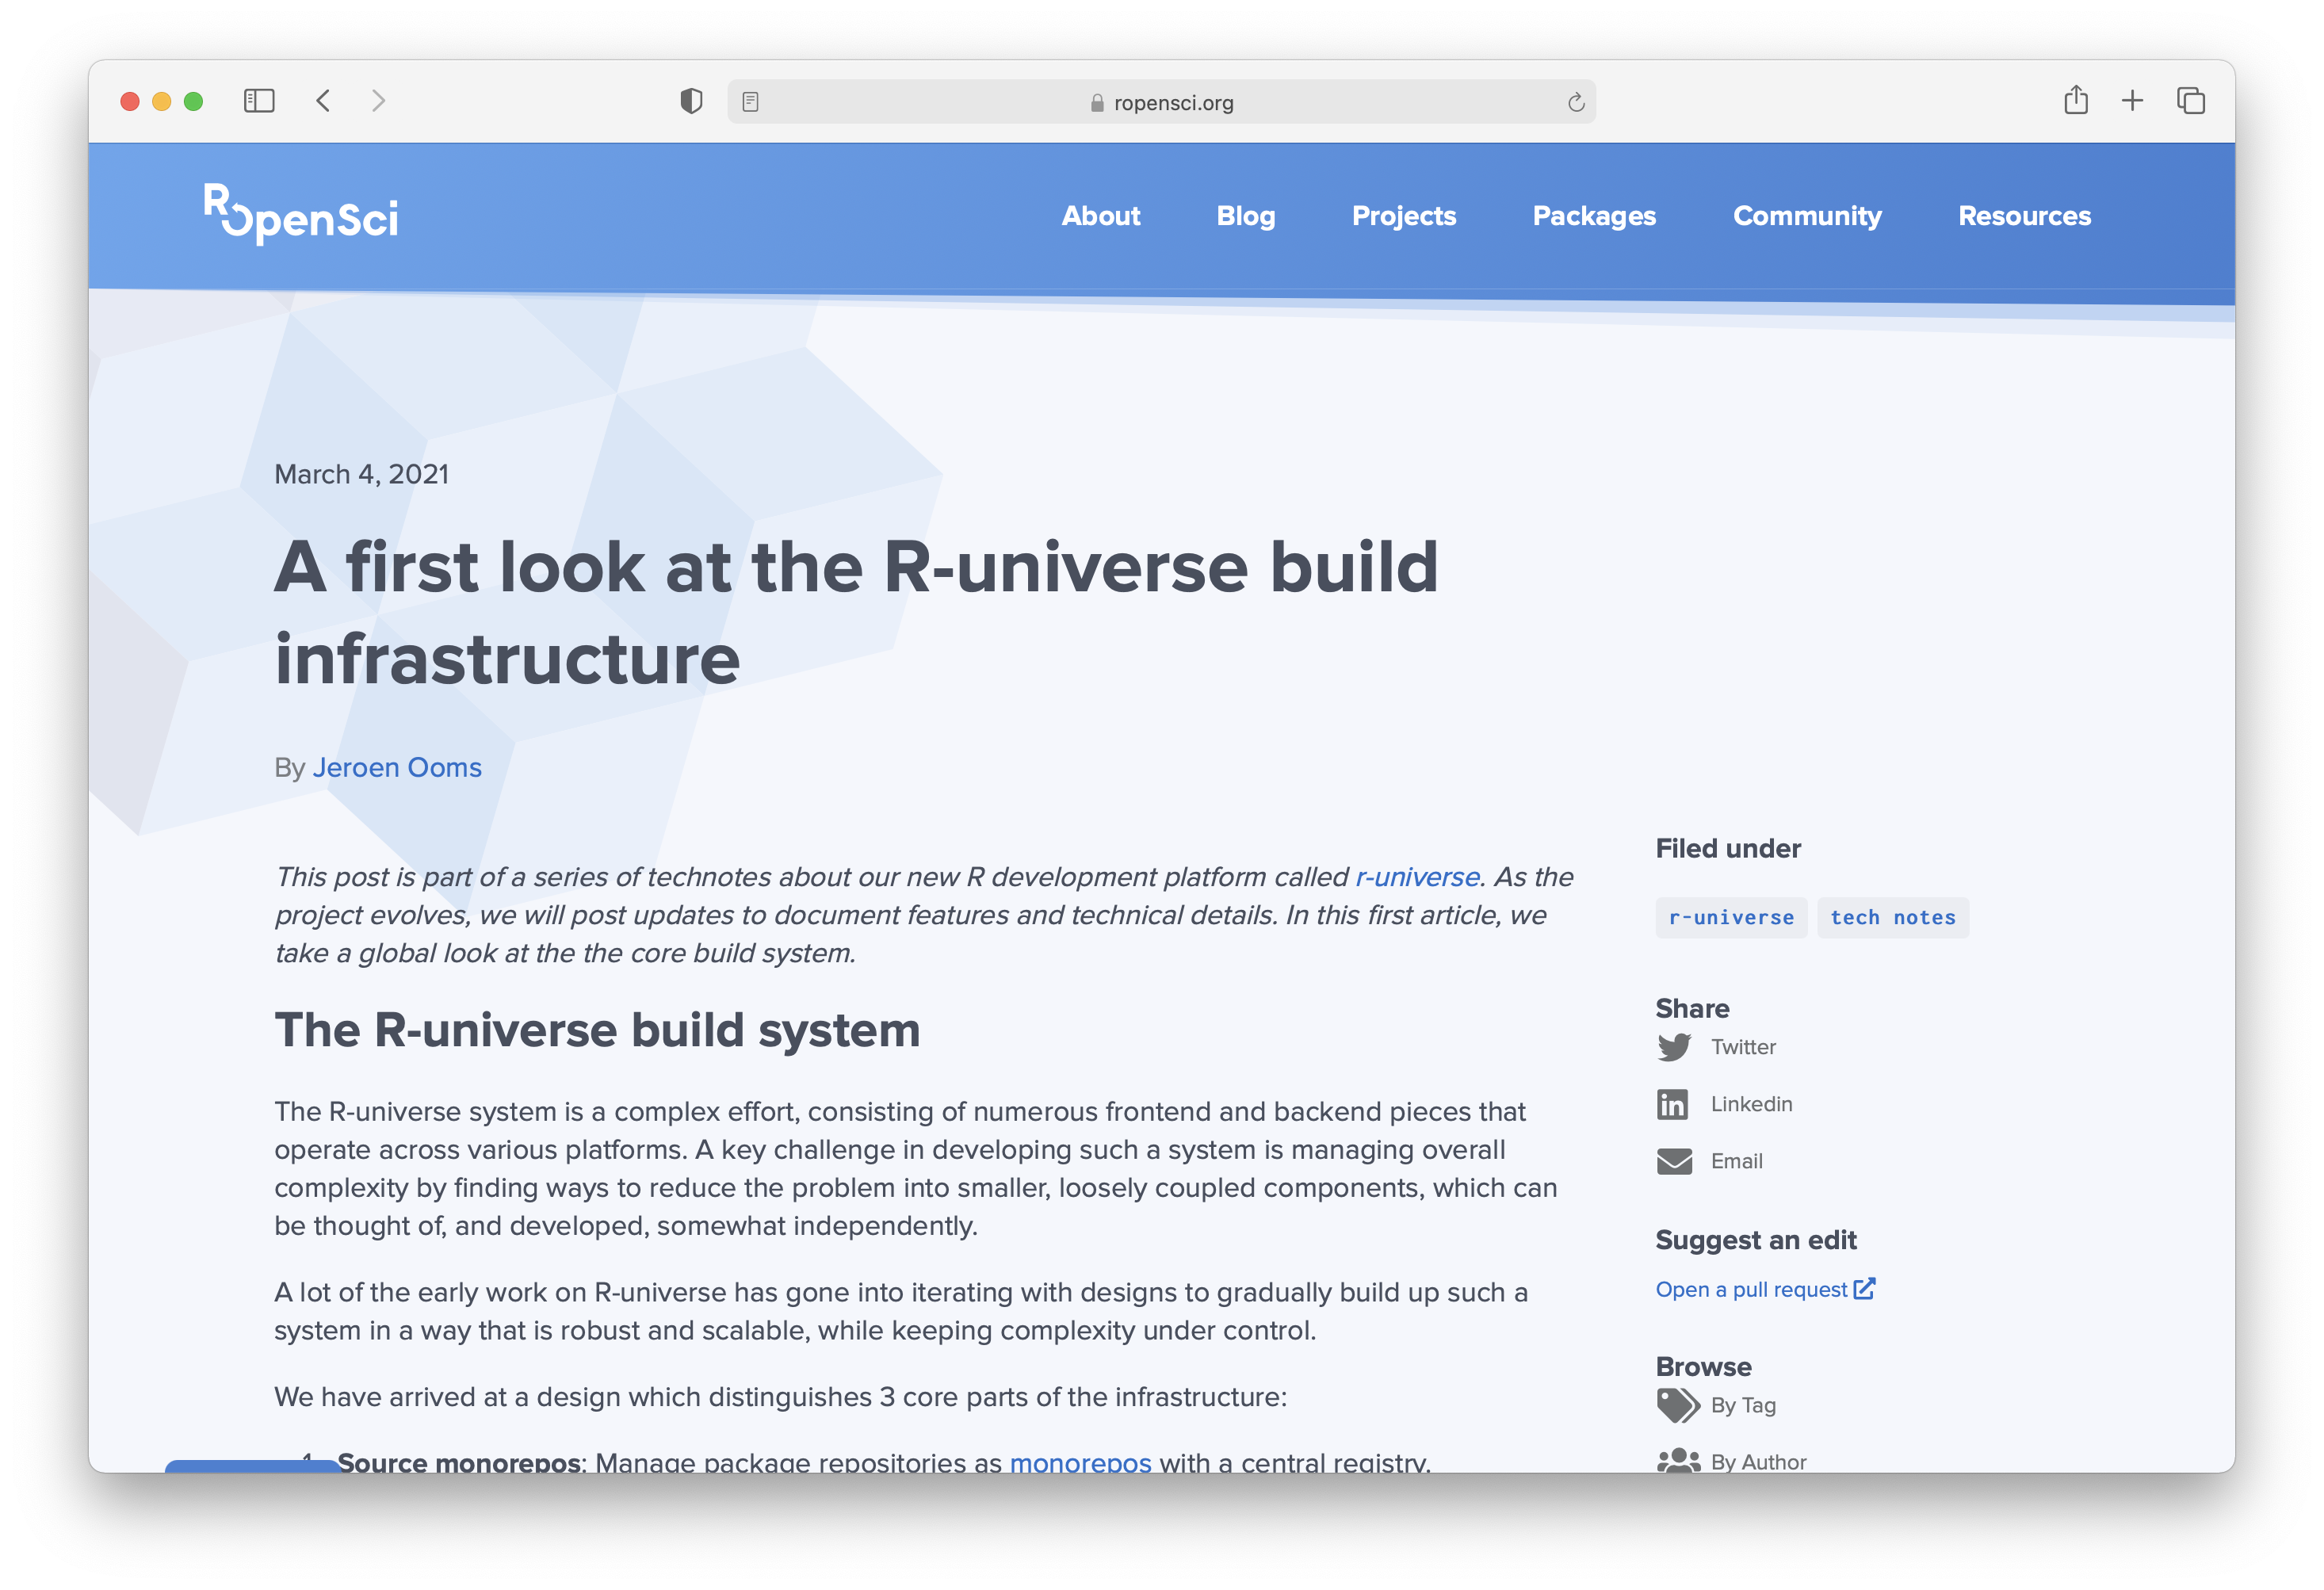
Task: Browse posts By Author
Action: [1759, 1461]
